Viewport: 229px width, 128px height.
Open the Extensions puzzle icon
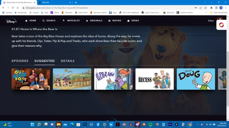211,8
